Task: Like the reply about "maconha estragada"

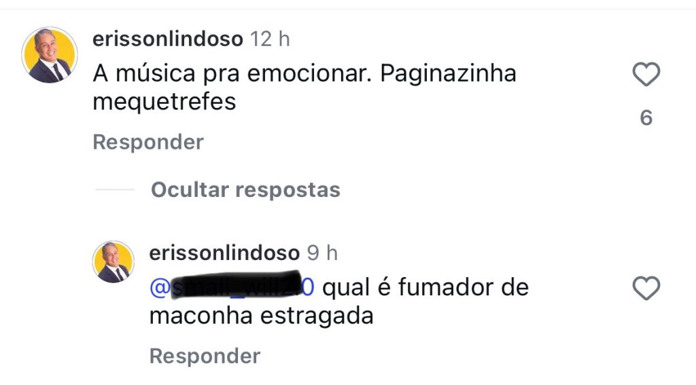Action: 646,289
